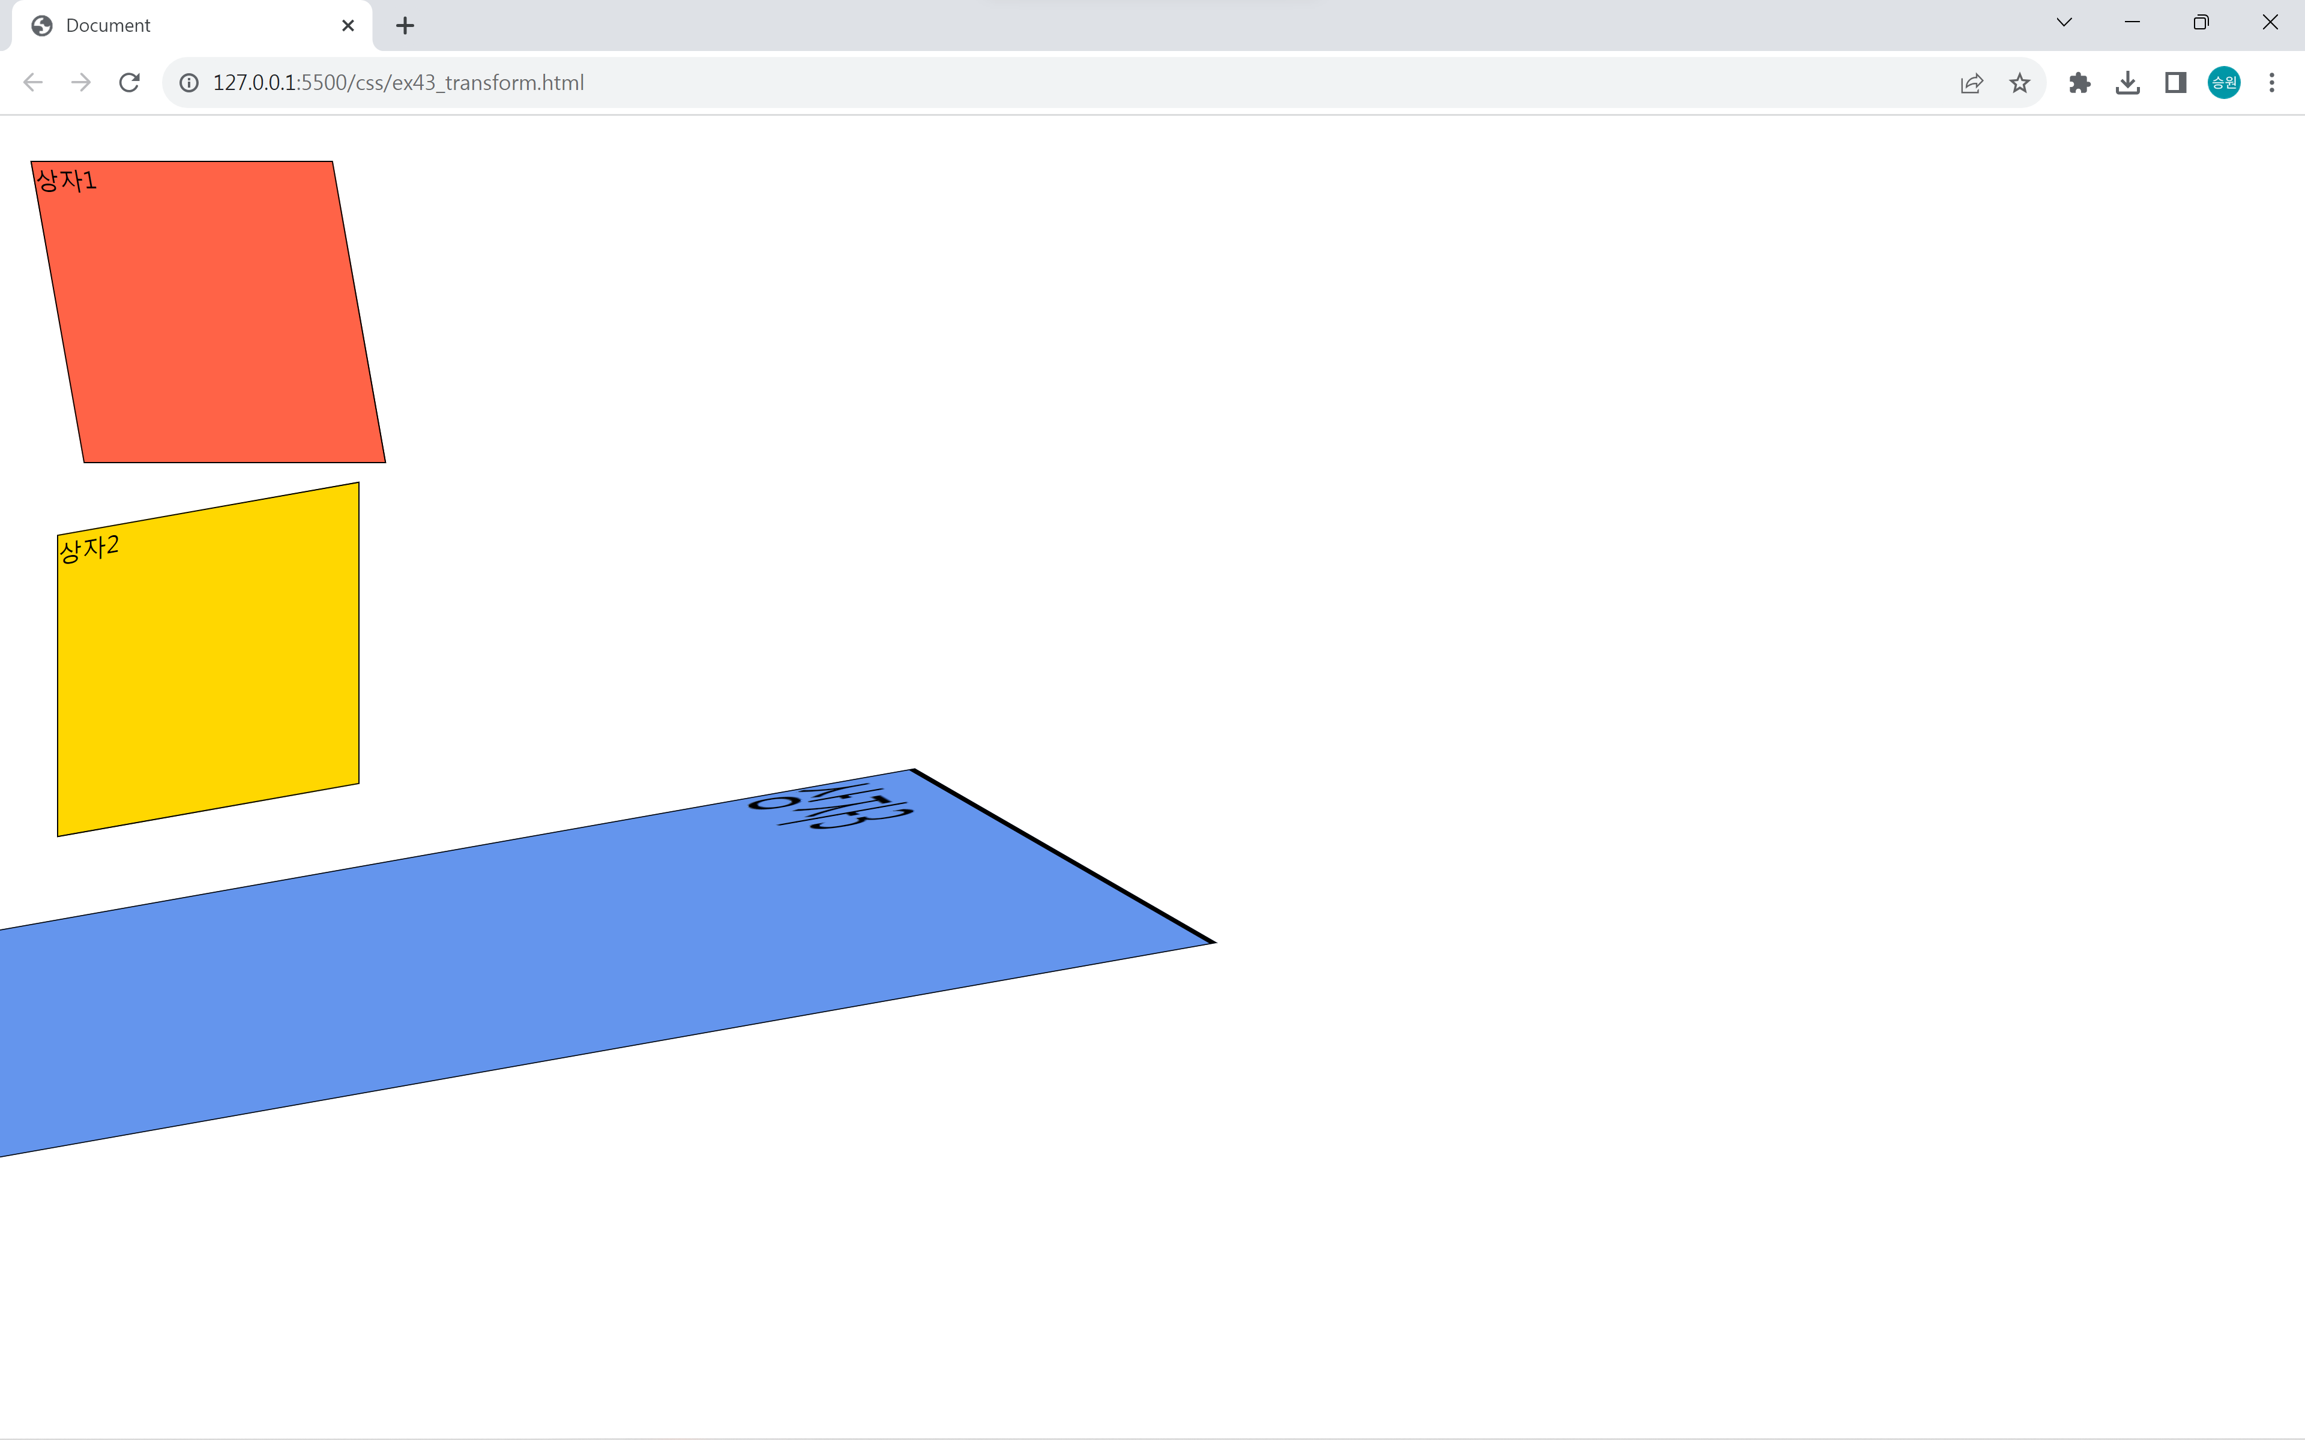The width and height of the screenshot is (2305, 1440).
Task: Open the Chrome profile avatar
Action: [2224, 83]
